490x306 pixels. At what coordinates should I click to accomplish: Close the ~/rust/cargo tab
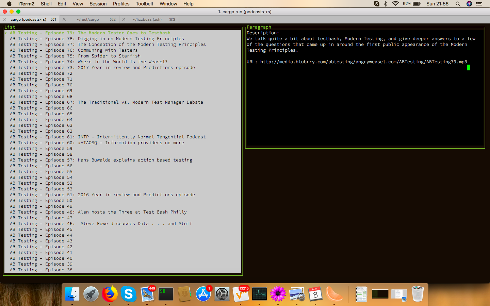64,19
